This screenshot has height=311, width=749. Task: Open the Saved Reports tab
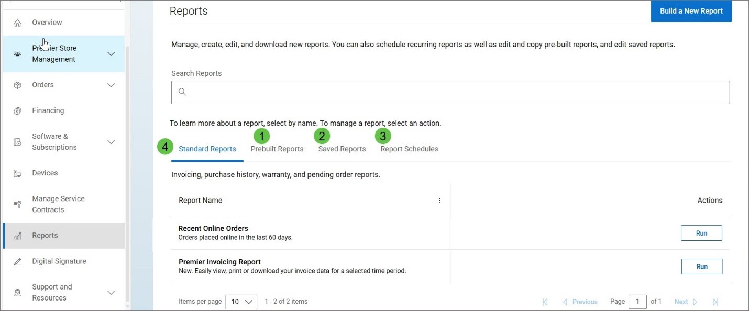[x=342, y=148]
